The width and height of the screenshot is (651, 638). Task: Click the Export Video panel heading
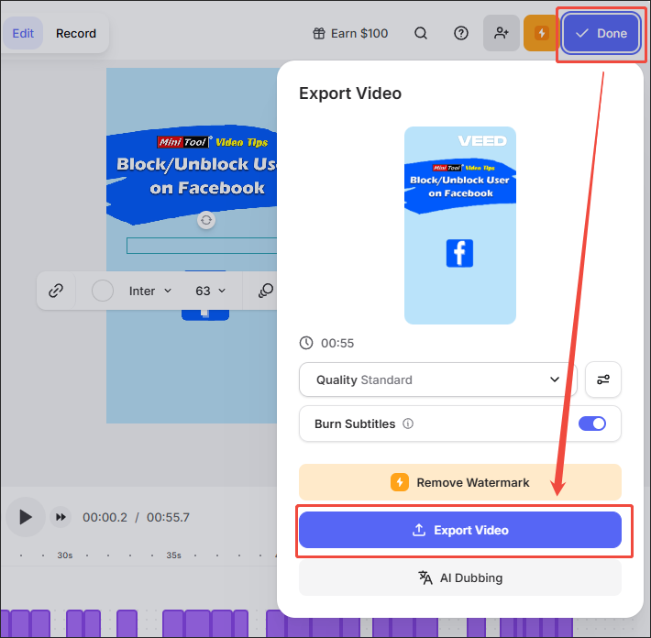click(x=350, y=93)
